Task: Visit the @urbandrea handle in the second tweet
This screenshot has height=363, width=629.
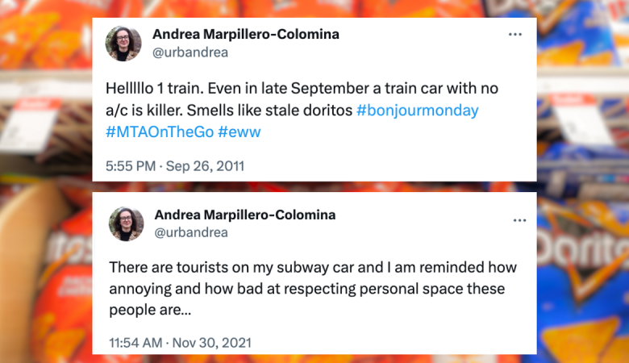Action: [191, 232]
